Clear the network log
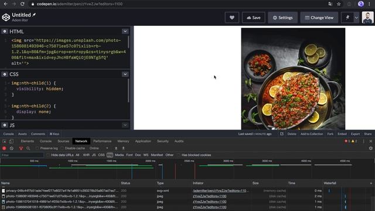The width and height of the screenshot is (375, 211). click(x=12, y=148)
